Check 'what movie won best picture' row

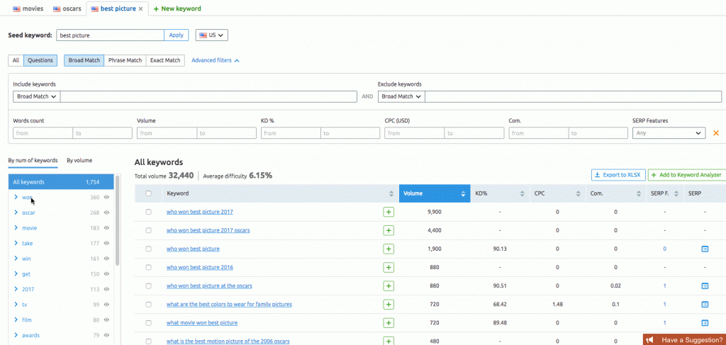[x=149, y=323]
